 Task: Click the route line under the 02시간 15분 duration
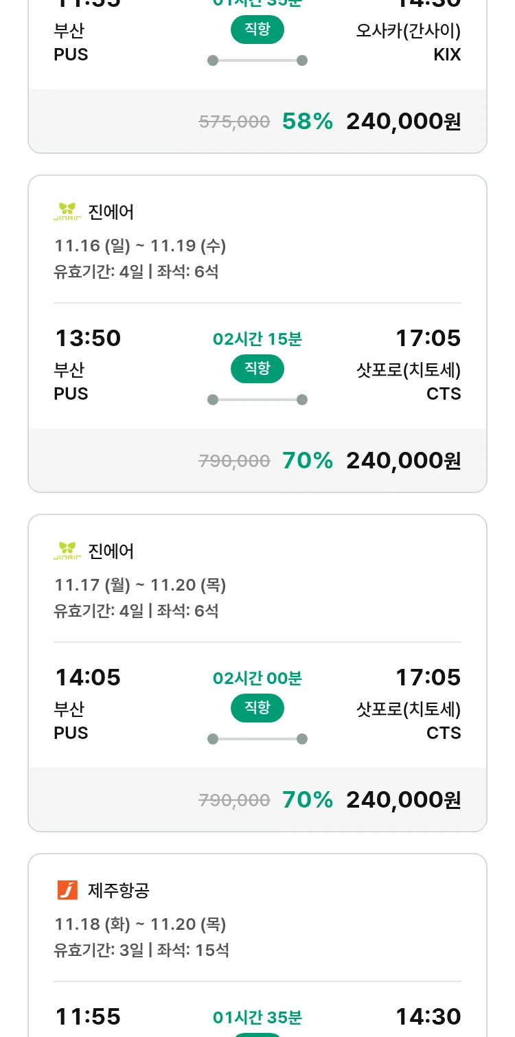point(257,400)
